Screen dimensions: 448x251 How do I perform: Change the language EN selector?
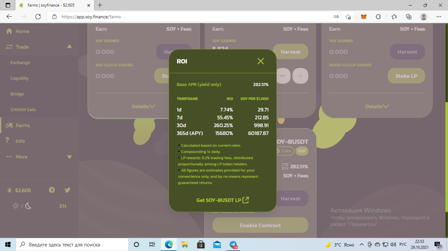(63, 206)
